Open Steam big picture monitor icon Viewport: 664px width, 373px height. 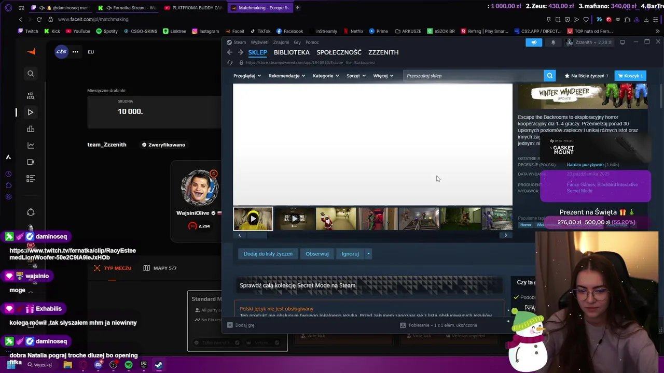[x=622, y=42]
